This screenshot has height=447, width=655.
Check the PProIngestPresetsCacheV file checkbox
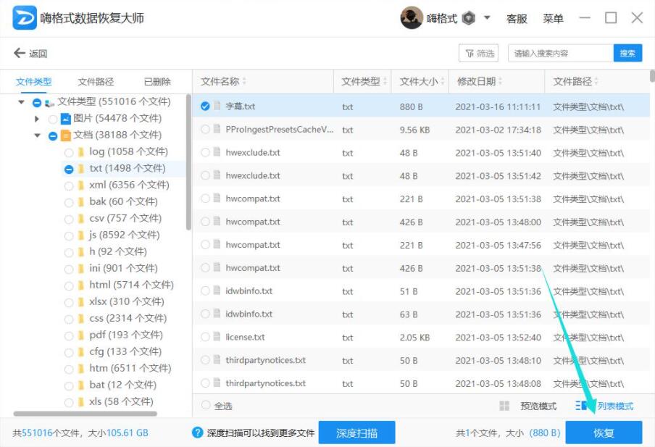point(204,130)
